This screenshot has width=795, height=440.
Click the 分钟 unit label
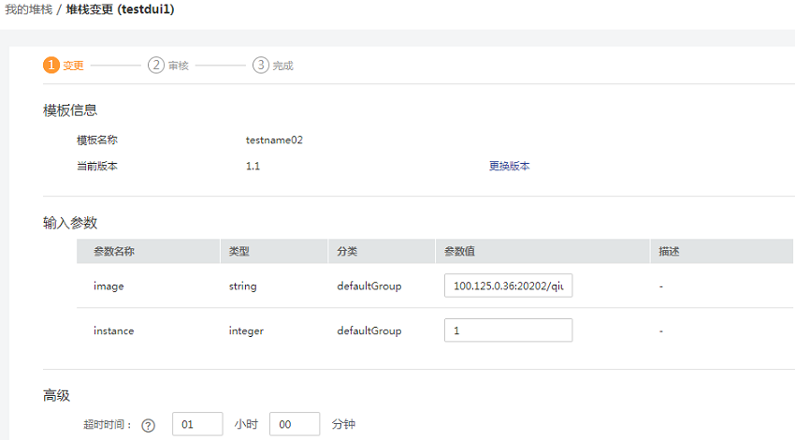click(343, 424)
